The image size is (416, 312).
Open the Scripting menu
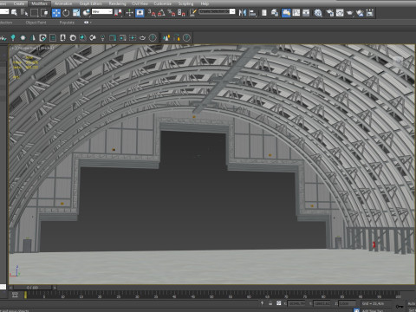[185, 3]
